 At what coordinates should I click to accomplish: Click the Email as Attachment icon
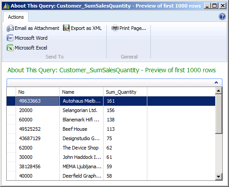point(10,28)
